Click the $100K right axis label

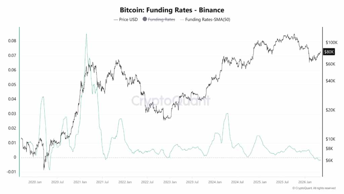[332, 42]
